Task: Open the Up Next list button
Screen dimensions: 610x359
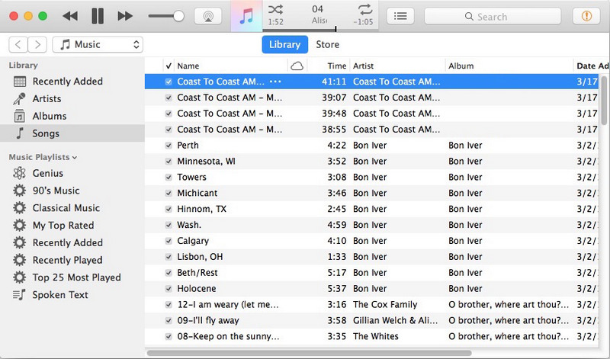Action: [402, 16]
